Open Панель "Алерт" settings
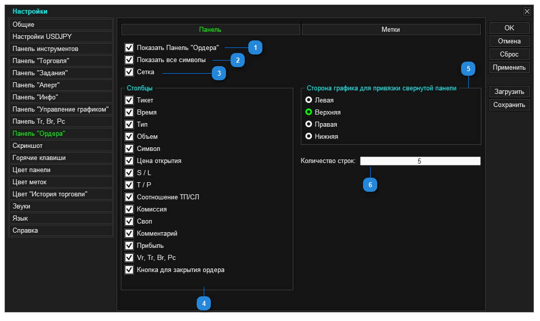This screenshot has height=321, width=540. pyautogui.click(x=61, y=85)
